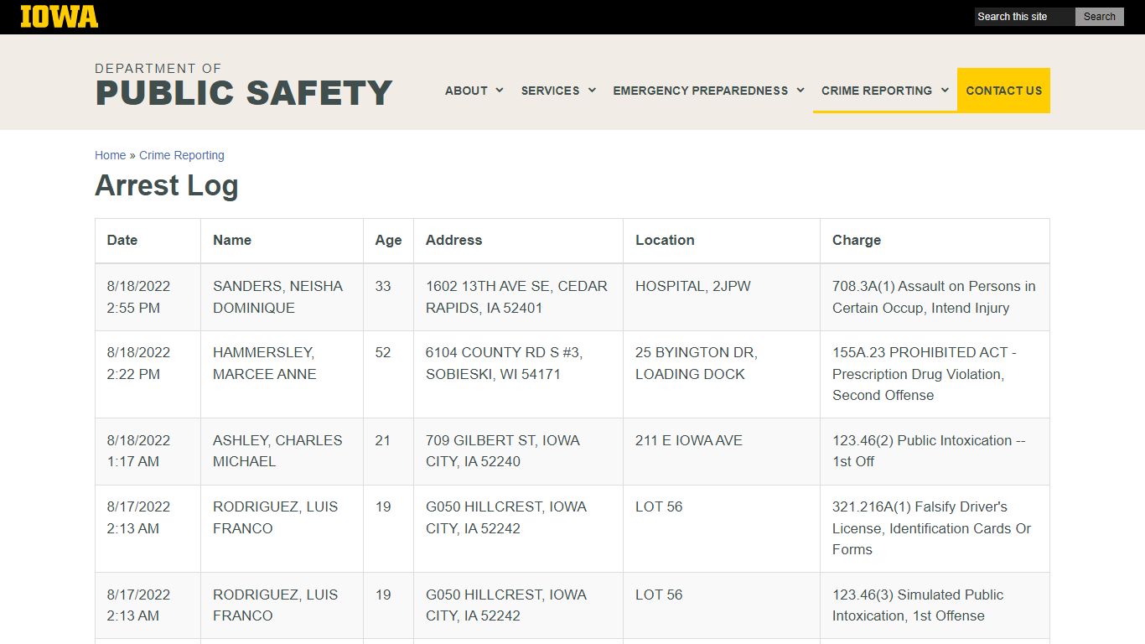The height and width of the screenshot is (644, 1145).
Task: Click the Date column header
Action: point(122,240)
